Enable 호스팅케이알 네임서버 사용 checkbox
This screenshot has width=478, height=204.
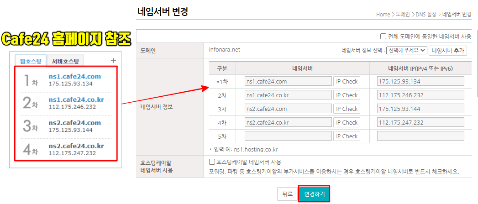pyautogui.click(x=212, y=161)
